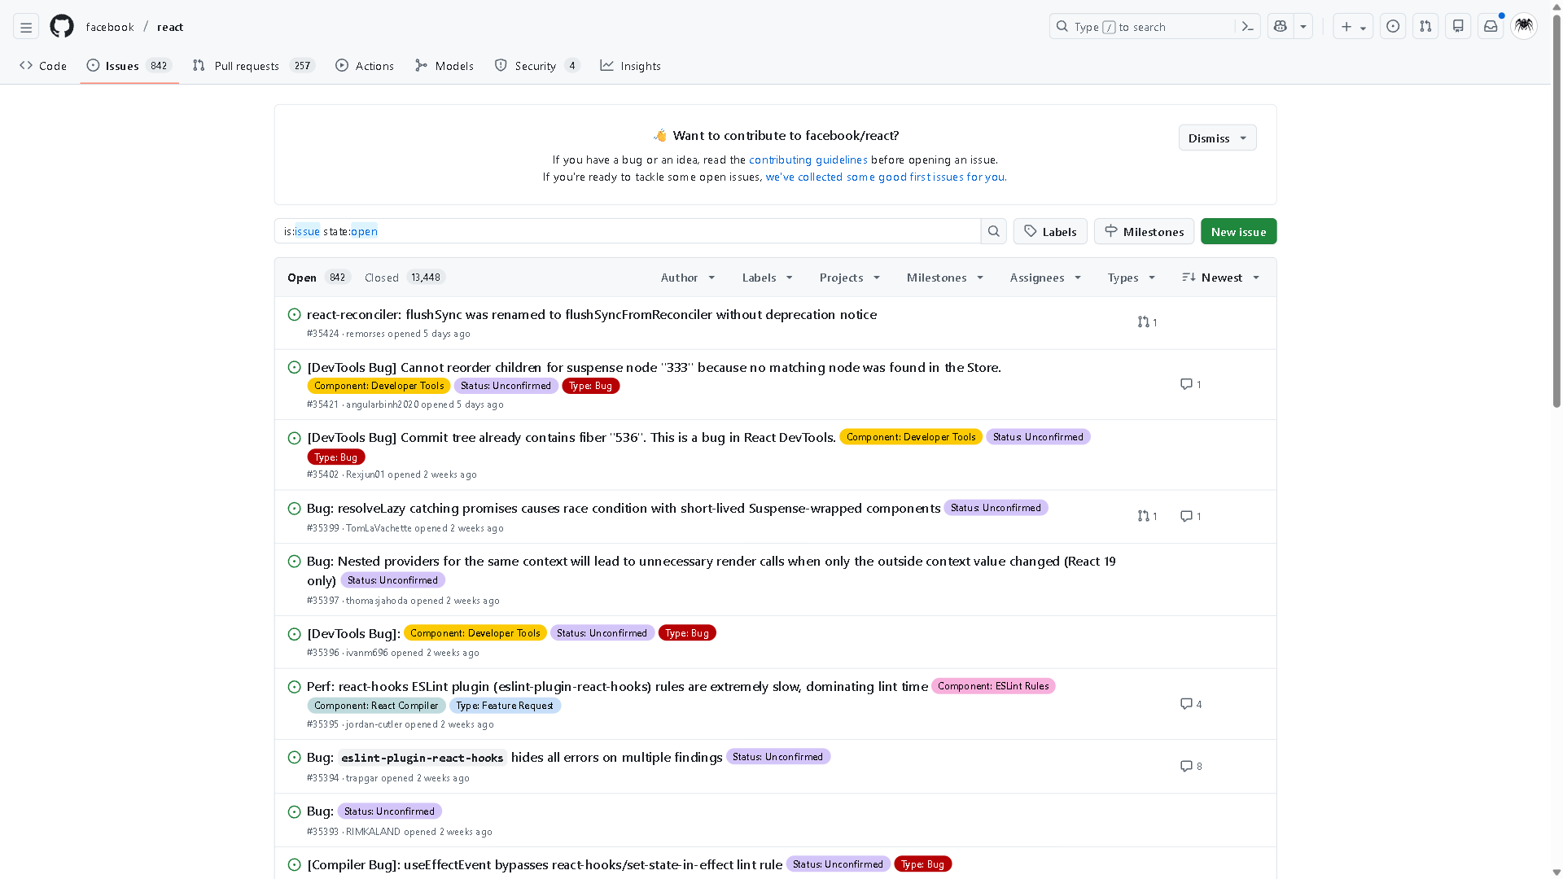Open the notifications inbox icon
The image size is (1563, 879).
point(1491,27)
